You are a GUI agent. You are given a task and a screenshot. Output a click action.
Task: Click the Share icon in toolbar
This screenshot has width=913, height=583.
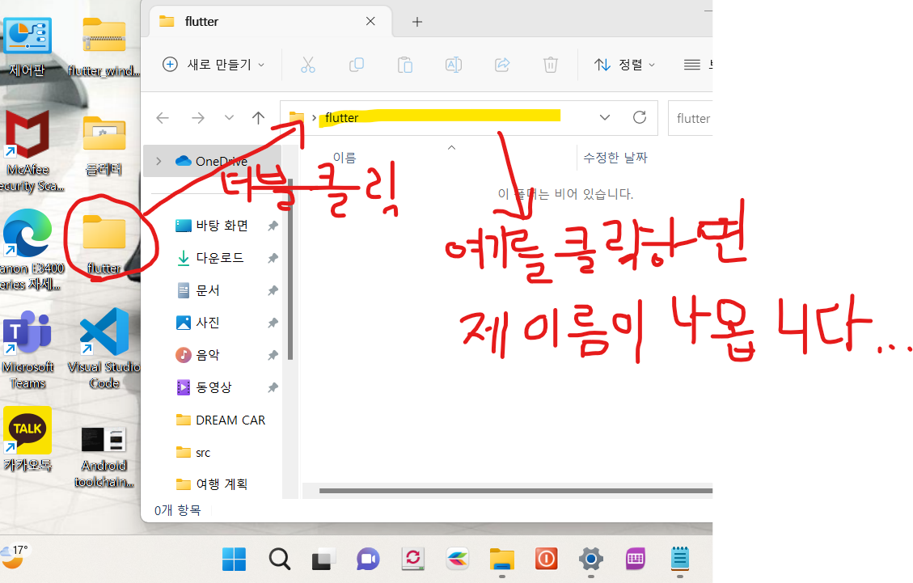point(502,65)
